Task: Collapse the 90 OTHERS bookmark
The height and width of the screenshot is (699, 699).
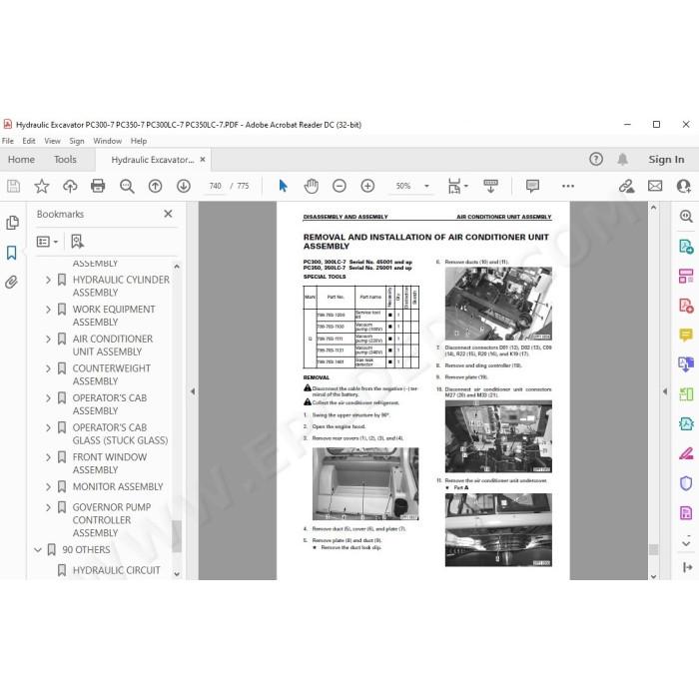Action: coord(38,550)
